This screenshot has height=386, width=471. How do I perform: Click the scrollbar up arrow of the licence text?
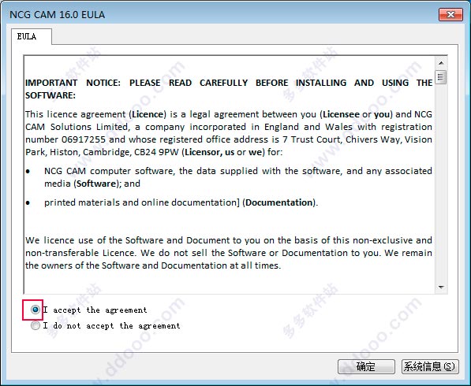(441, 63)
